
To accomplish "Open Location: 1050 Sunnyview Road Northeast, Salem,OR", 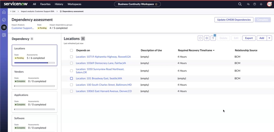I will (x=100, y=71).
